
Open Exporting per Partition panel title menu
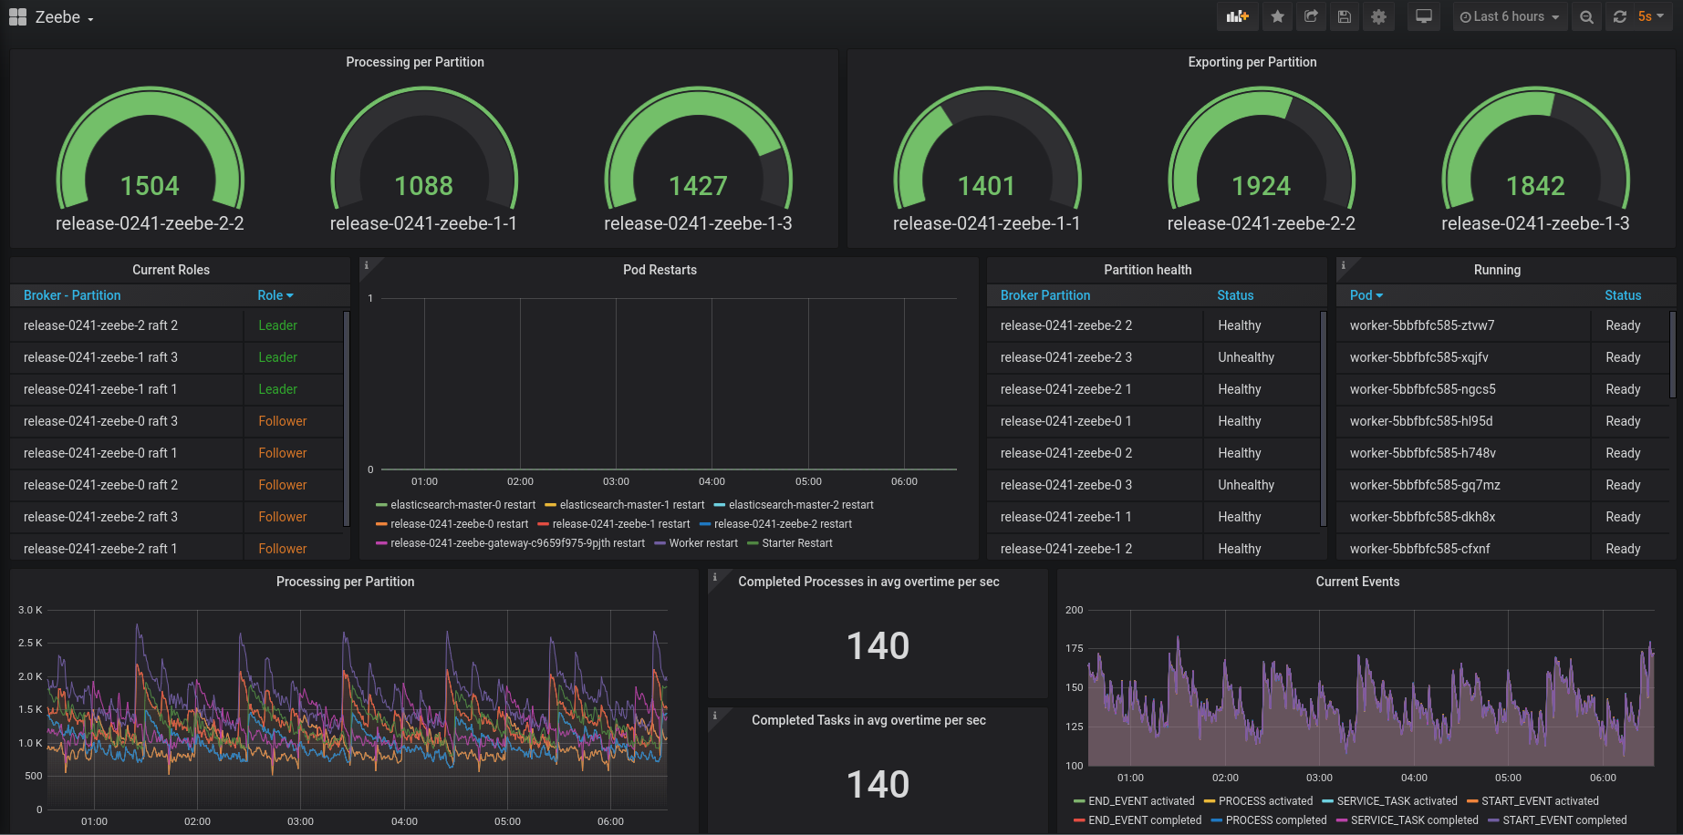(1252, 62)
